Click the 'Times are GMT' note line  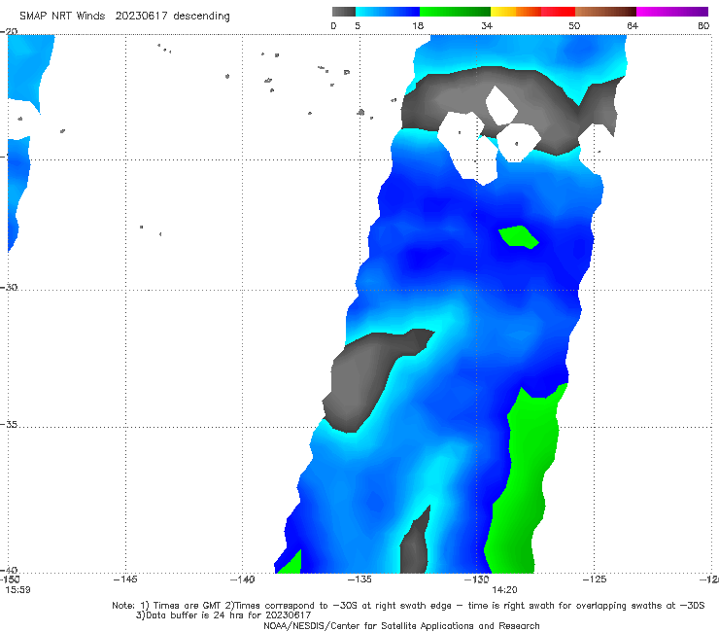pyautogui.click(x=408, y=606)
